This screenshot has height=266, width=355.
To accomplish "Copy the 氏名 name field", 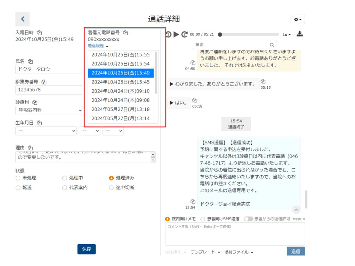I will (x=31, y=61).
